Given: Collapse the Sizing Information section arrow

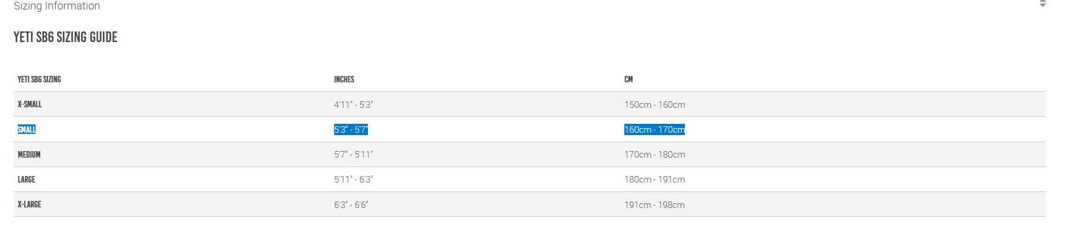Looking at the screenshot, I should (1043, 4).
